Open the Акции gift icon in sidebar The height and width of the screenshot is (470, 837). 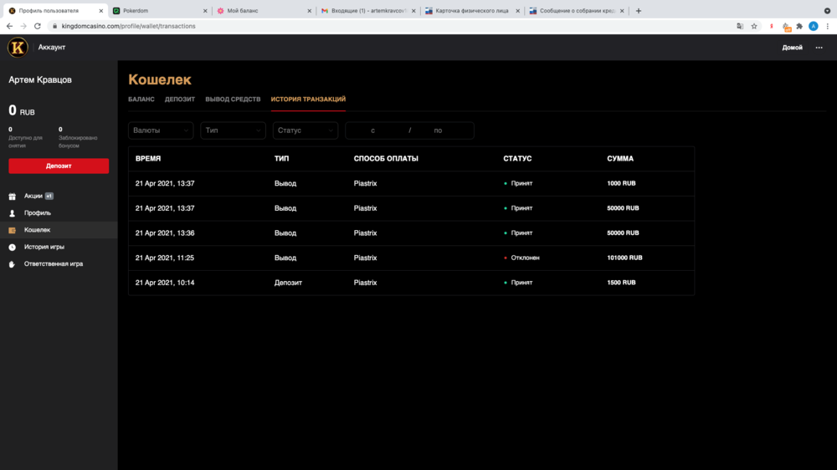tap(13, 197)
